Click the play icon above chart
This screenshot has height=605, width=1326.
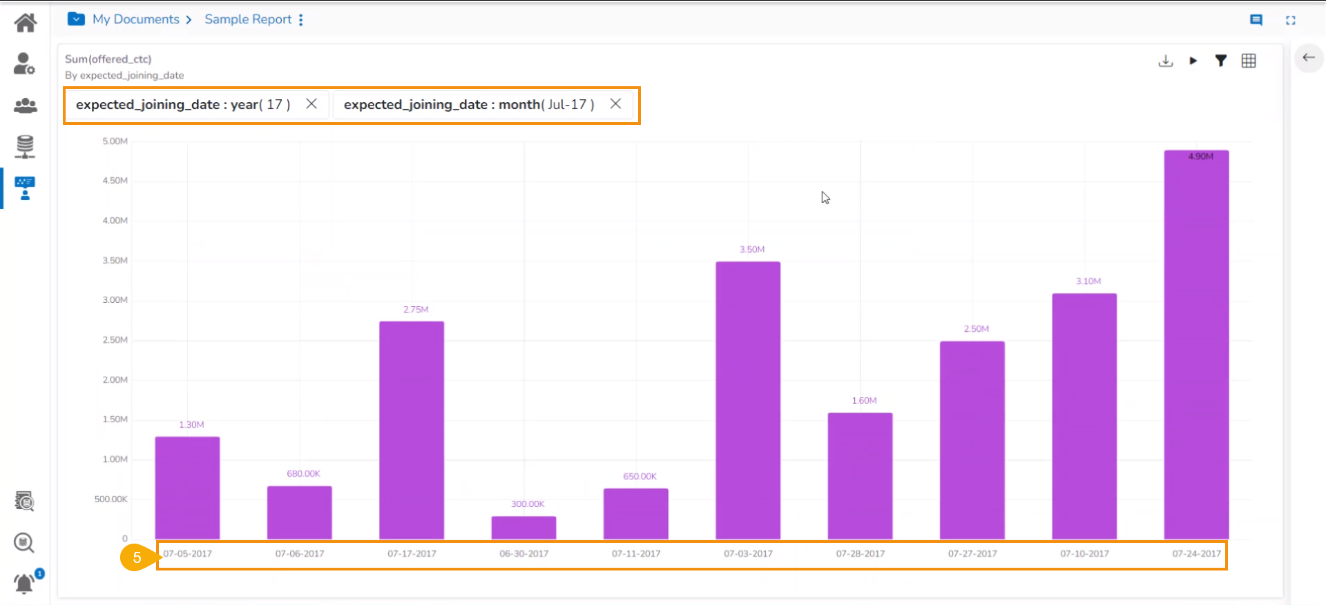[x=1193, y=61]
